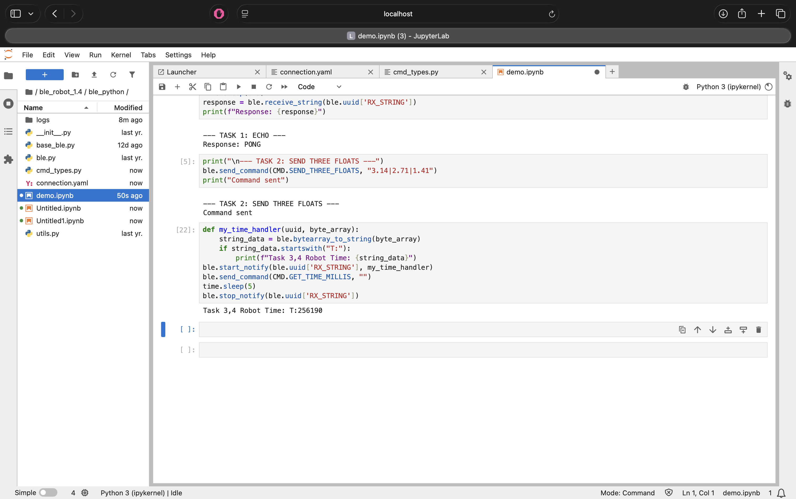
Task: Enable the notebook debugger bug icon
Action: (x=686, y=86)
